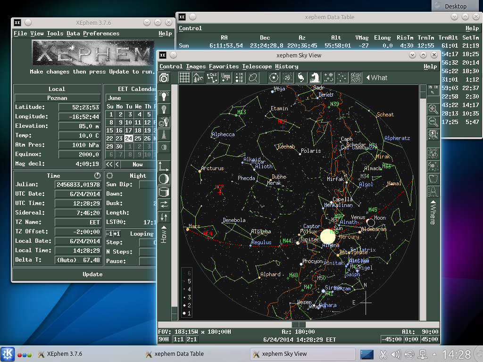
Task: Click the double-left arrow calendar button
Action: pos(109,165)
